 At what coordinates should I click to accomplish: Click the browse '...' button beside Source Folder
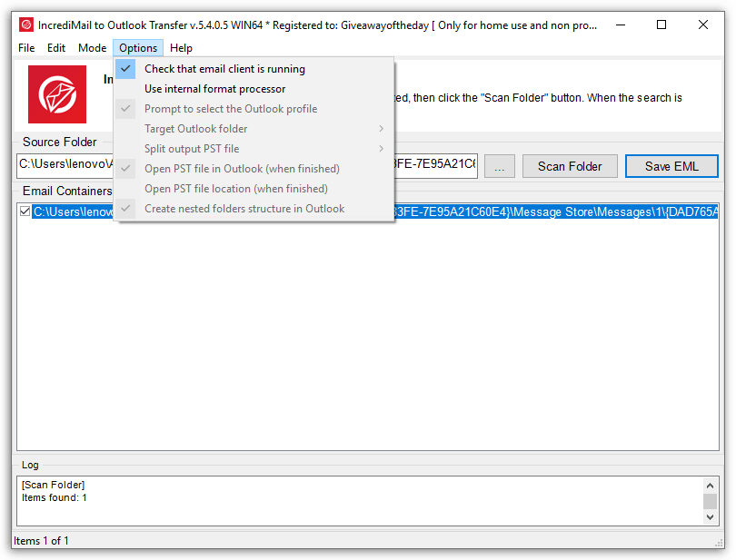(498, 165)
